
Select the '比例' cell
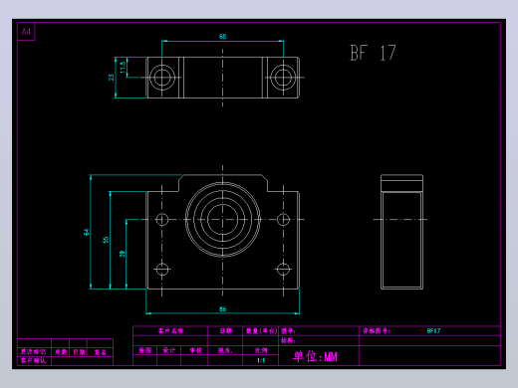pyautogui.click(x=261, y=350)
